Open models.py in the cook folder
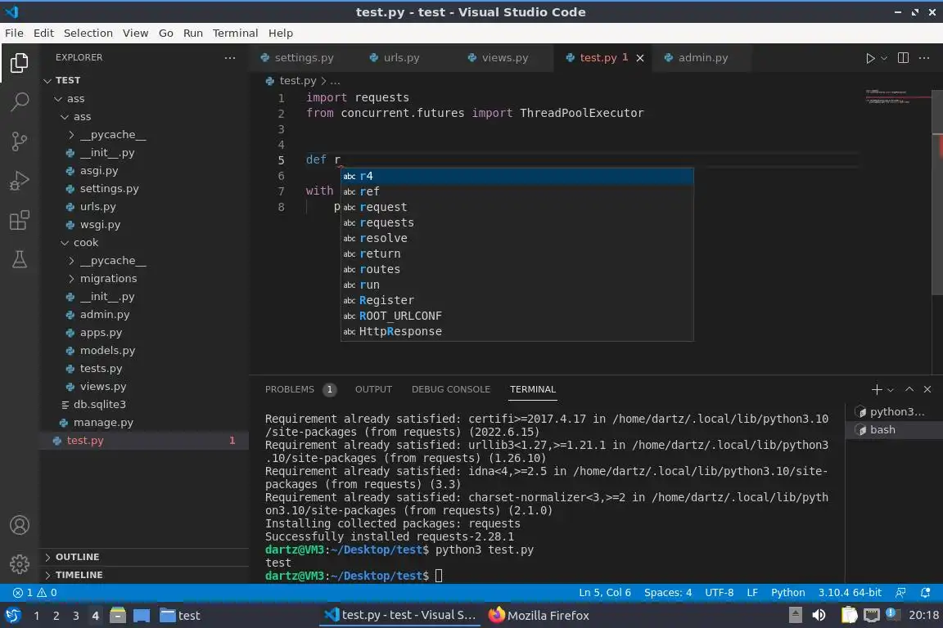 pyautogui.click(x=143, y=350)
